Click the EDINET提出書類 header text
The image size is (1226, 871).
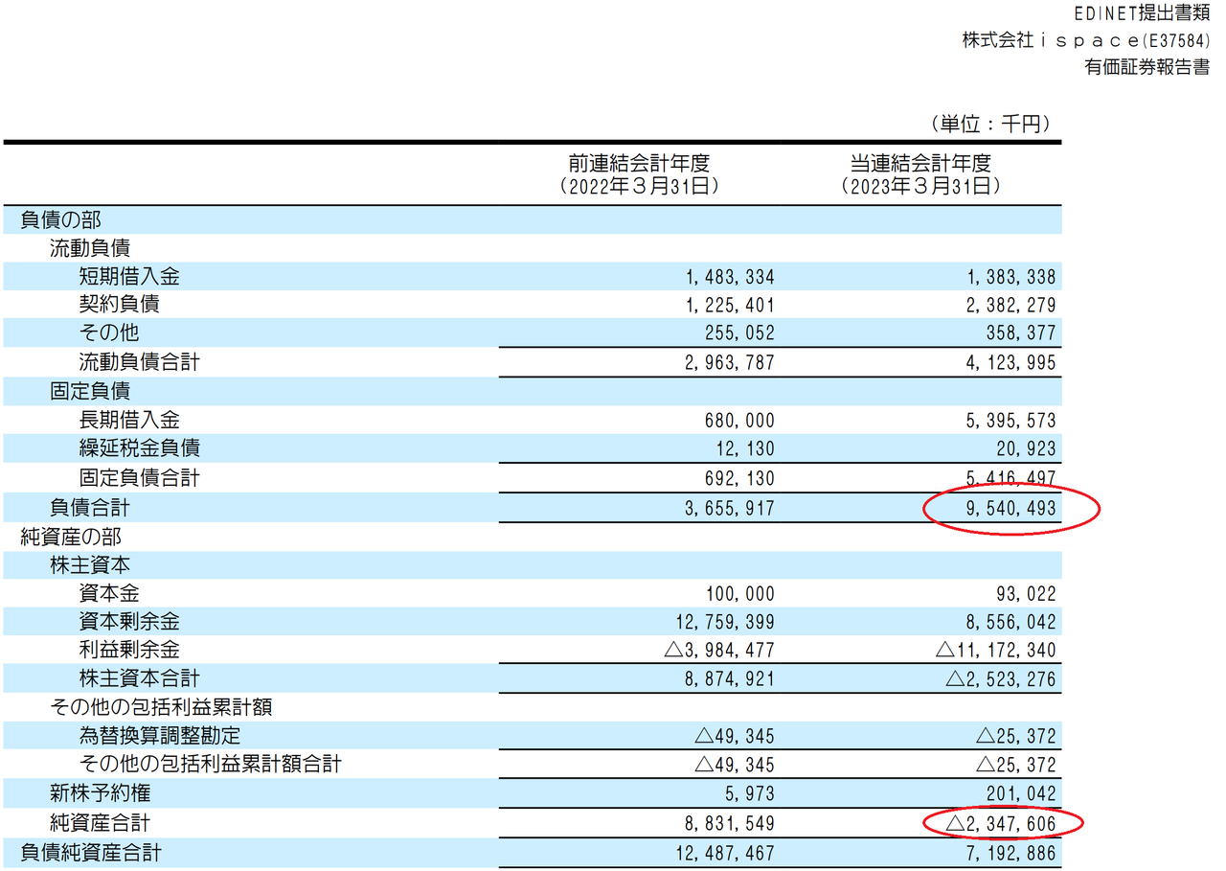1137,14
